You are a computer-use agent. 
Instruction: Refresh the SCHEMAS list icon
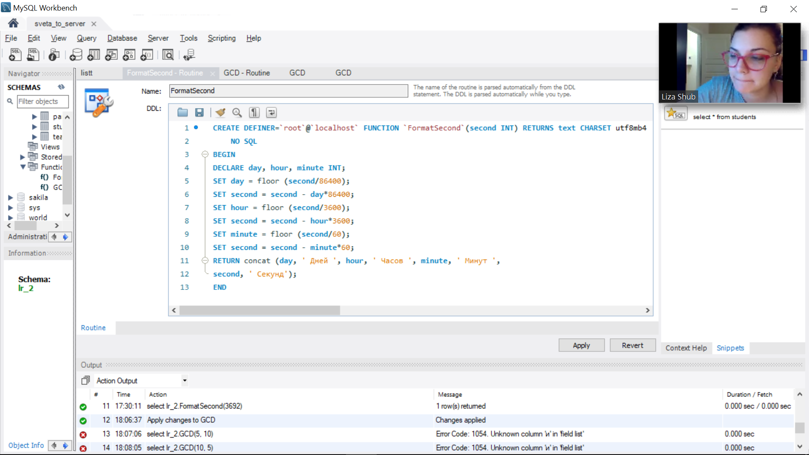coord(62,87)
